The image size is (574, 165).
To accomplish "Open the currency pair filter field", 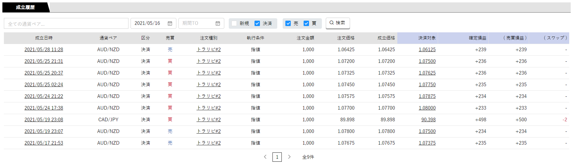I will [66, 23].
